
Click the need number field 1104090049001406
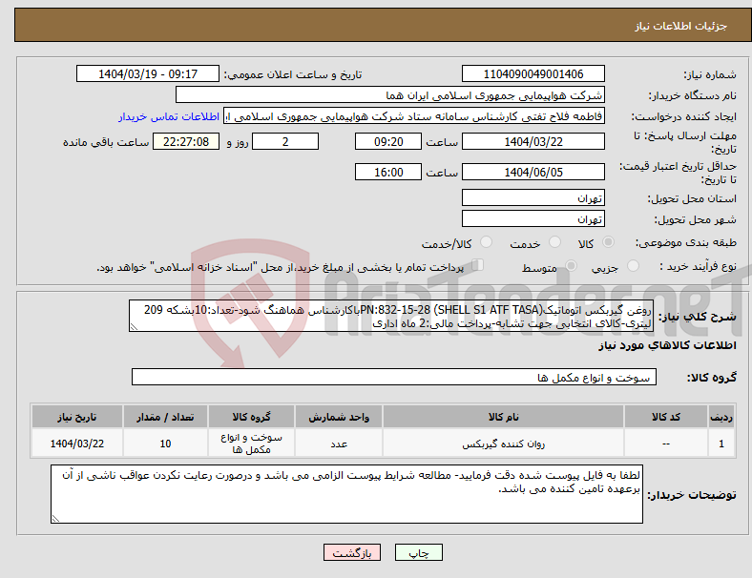[x=533, y=74]
